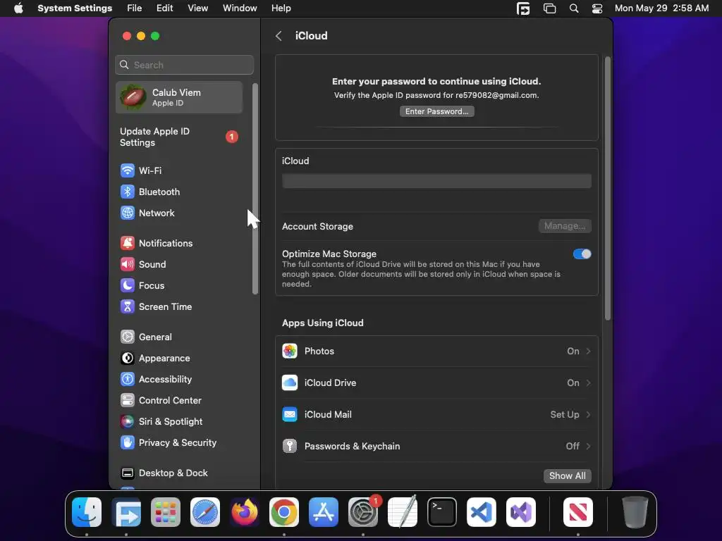Open Spotlight search in menu bar

(x=574, y=8)
